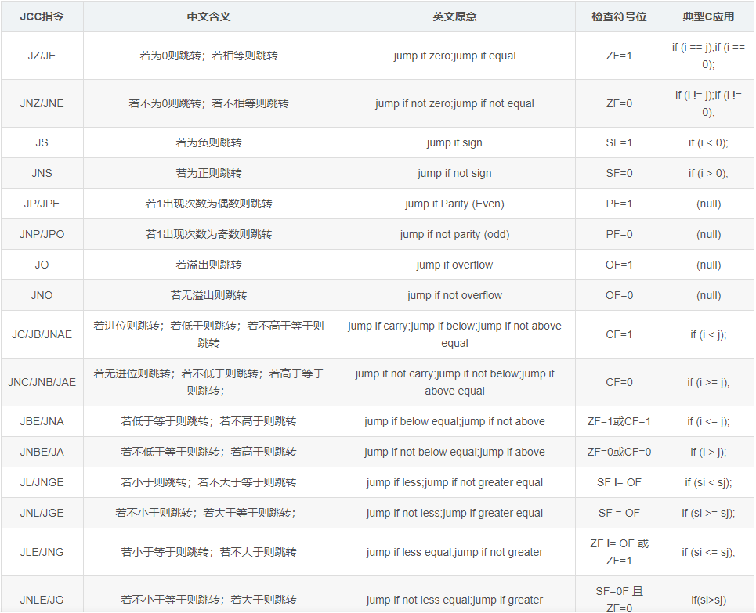Click the 'SF != OF' flag cell
Image resolution: width=756 pixels, height=613 pixels.
click(x=619, y=482)
